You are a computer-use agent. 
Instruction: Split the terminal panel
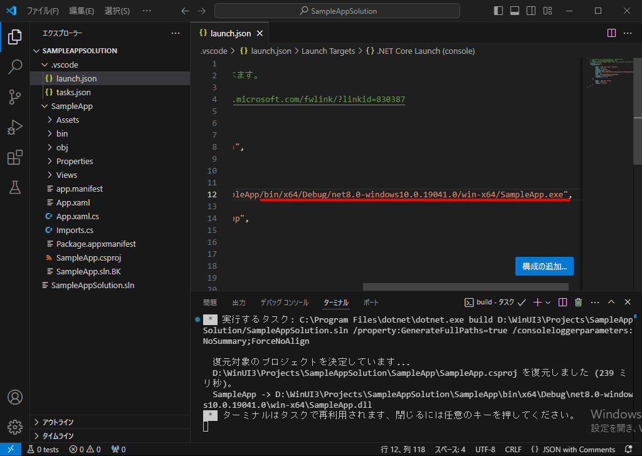click(x=562, y=303)
